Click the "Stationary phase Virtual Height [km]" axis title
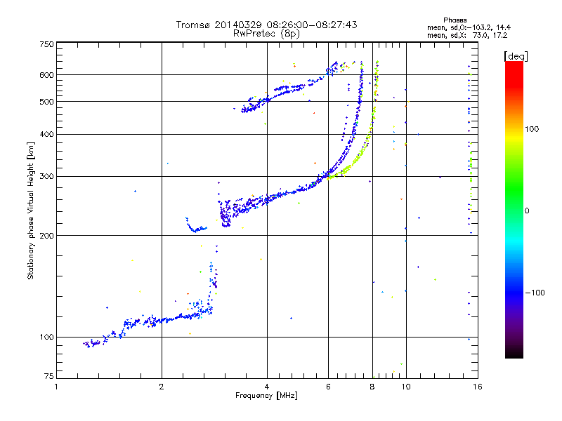 click(31, 211)
